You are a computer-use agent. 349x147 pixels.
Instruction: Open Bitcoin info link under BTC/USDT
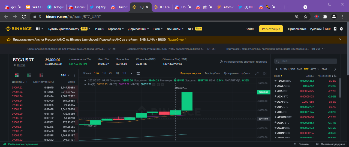(x=21, y=65)
